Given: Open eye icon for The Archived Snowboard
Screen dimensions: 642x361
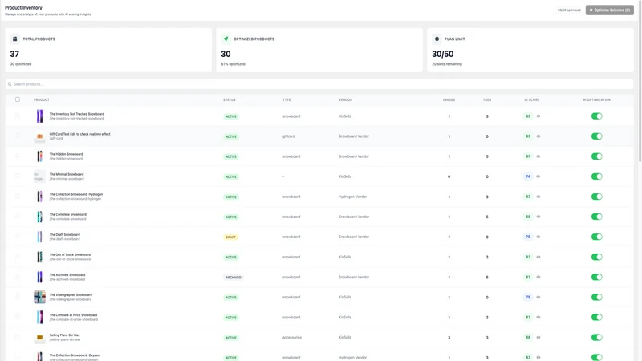Looking at the screenshot, I should click(538, 277).
